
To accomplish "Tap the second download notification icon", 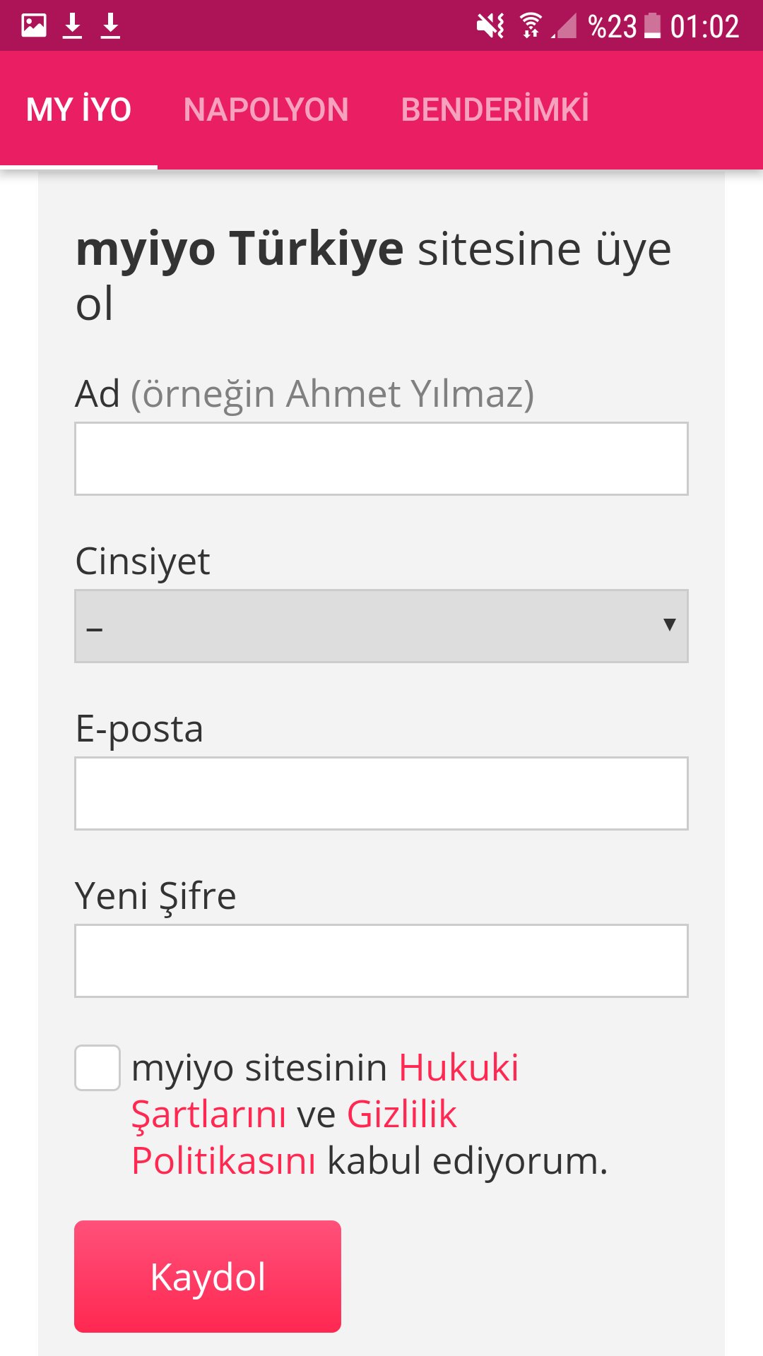I will click(x=110, y=26).
